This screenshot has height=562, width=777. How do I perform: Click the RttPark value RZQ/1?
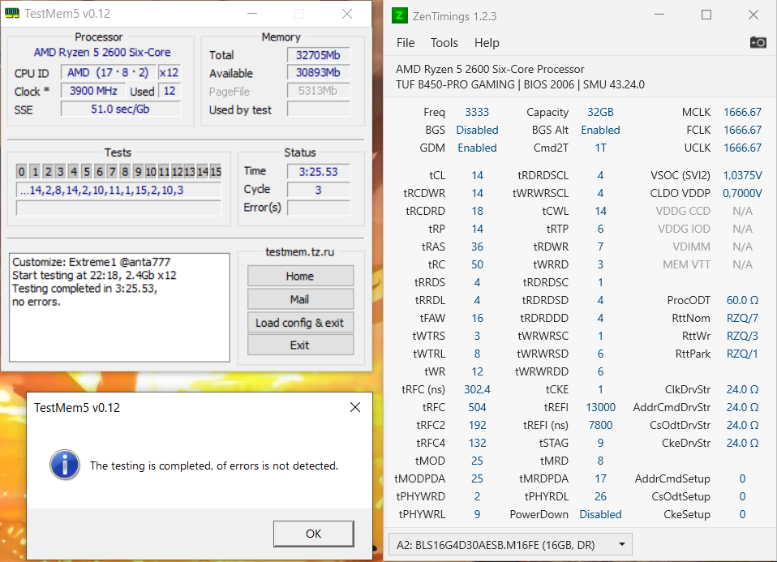pyautogui.click(x=742, y=354)
